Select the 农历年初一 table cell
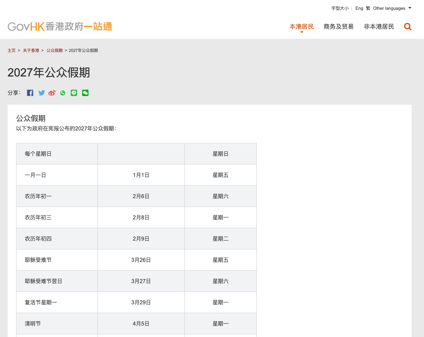The width and height of the screenshot is (424, 337). (x=57, y=196)
